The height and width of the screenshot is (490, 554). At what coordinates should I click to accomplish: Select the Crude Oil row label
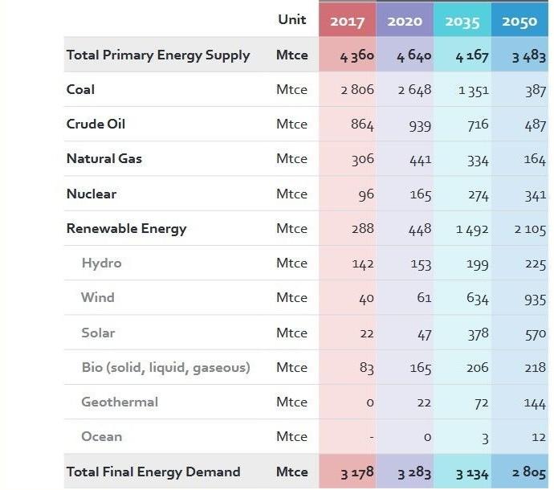coord(96,125)
